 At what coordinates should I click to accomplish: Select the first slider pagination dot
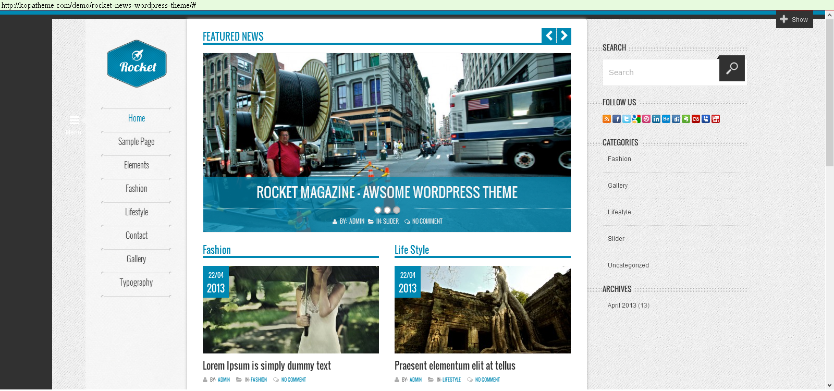click(378, 210)
